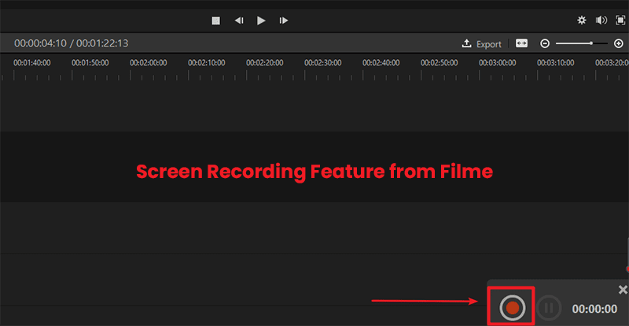Screen dimensions: 629x326
Task: Start playback with the play button
Action: click(x=261, y=20)
